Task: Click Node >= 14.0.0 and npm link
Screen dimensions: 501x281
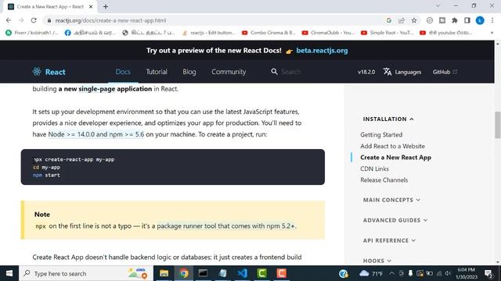Action: tap(96, 134)
